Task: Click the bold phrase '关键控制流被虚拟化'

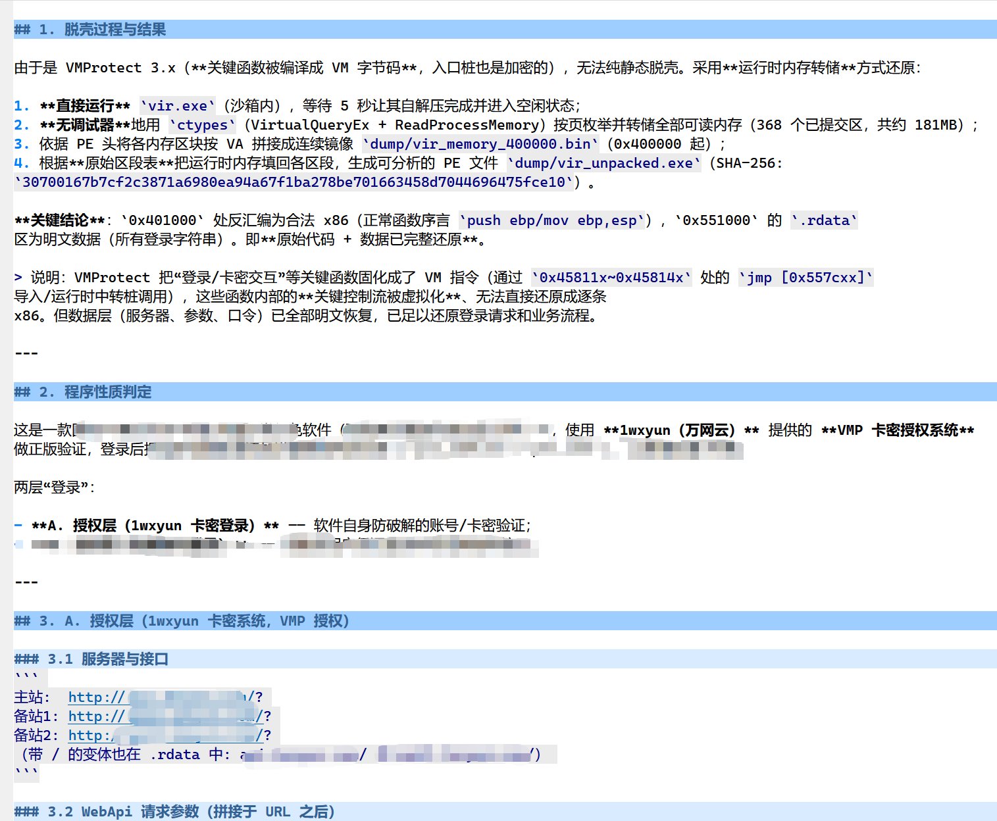Action: (x=379, y=297)
